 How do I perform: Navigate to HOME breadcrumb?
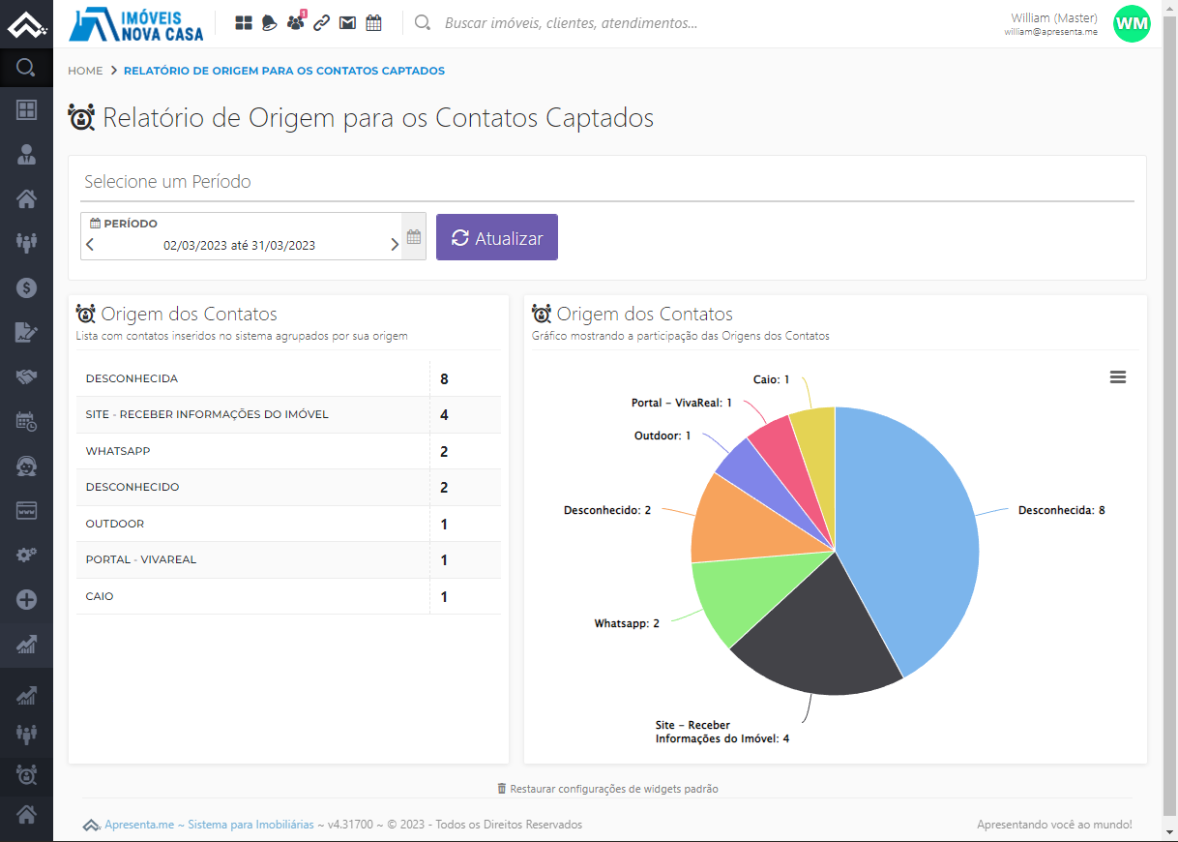pos(85,71)
